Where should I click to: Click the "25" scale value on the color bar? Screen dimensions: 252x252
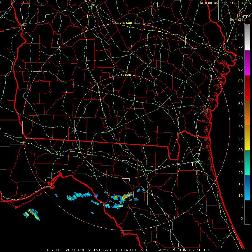tap(241, 161)
